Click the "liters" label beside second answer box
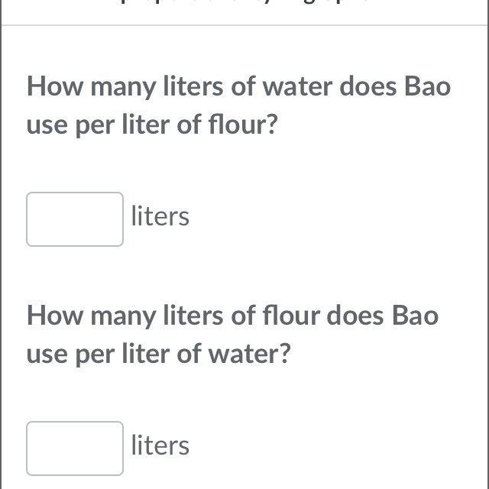 [160, 445]
